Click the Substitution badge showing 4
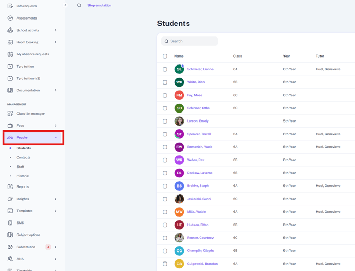Image resolution: width=355 pixels, height=271 pixels. (x=48, y=247)
